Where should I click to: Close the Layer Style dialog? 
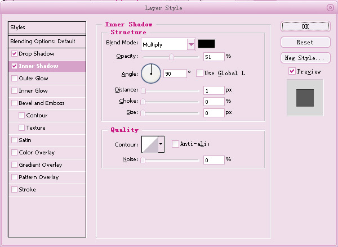click(x=330, y=8)
